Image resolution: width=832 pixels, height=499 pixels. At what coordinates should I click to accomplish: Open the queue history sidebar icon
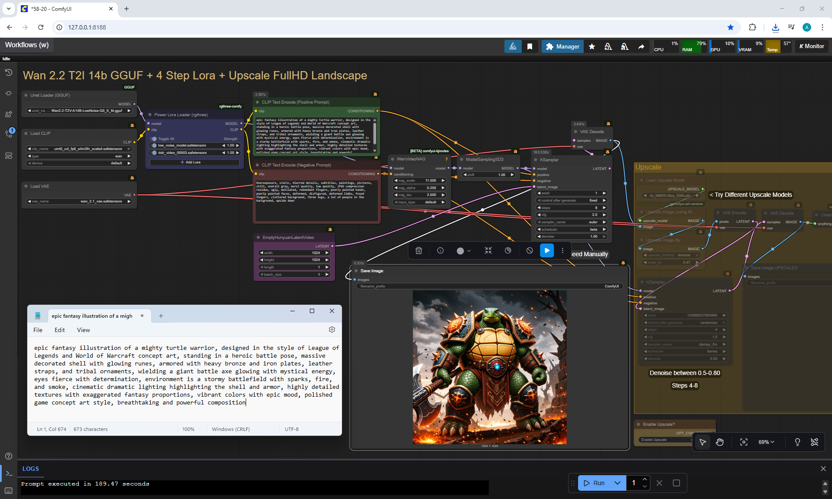tap(9, 72)
